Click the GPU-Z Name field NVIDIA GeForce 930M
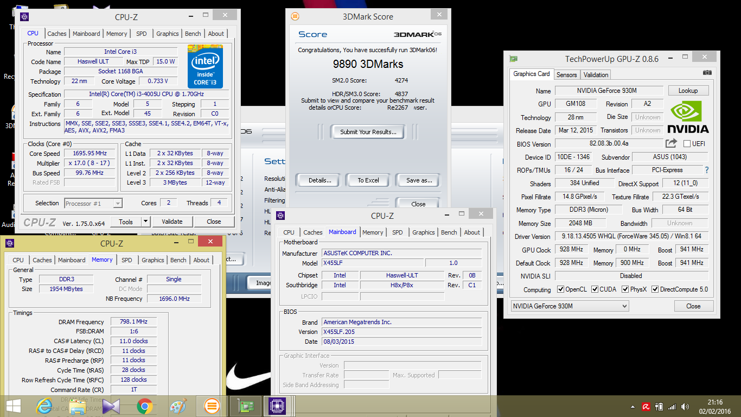 [x=609, y=91]
